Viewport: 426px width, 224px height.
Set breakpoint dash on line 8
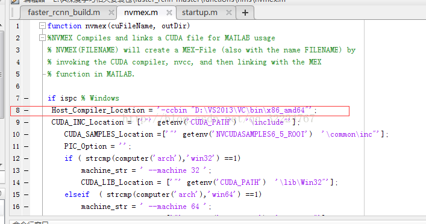click(x=26, y=110)
